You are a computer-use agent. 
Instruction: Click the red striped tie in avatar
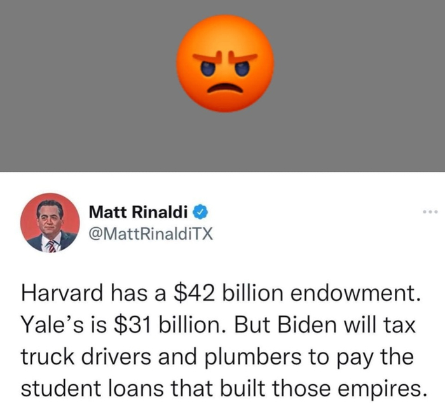[51, 246]
